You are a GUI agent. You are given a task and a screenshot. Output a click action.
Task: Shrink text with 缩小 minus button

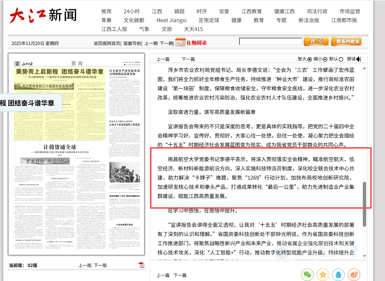click(325, 59)
